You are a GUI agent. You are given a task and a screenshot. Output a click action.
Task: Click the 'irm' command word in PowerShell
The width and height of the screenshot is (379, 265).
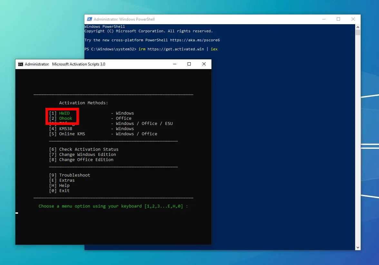click(142, 49)
